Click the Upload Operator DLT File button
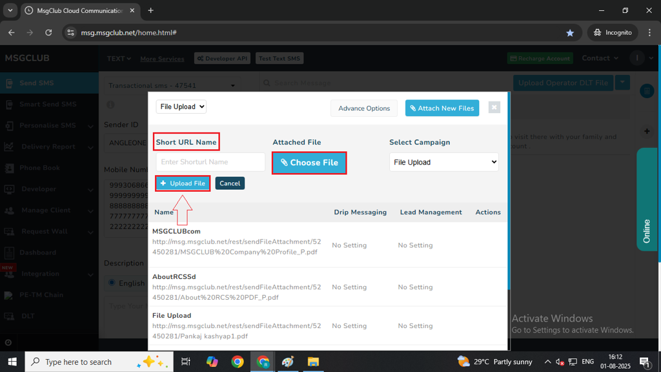 563,83
